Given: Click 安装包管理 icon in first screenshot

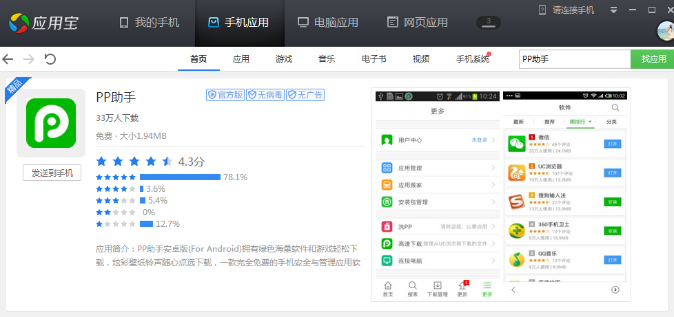Looking at the screenshot, I should tap(387, 201).
